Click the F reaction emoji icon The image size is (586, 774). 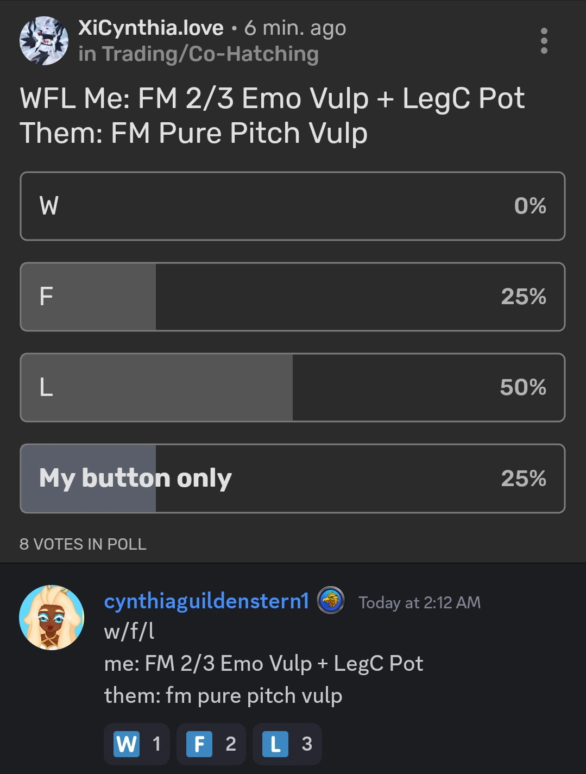coord(201,744)
